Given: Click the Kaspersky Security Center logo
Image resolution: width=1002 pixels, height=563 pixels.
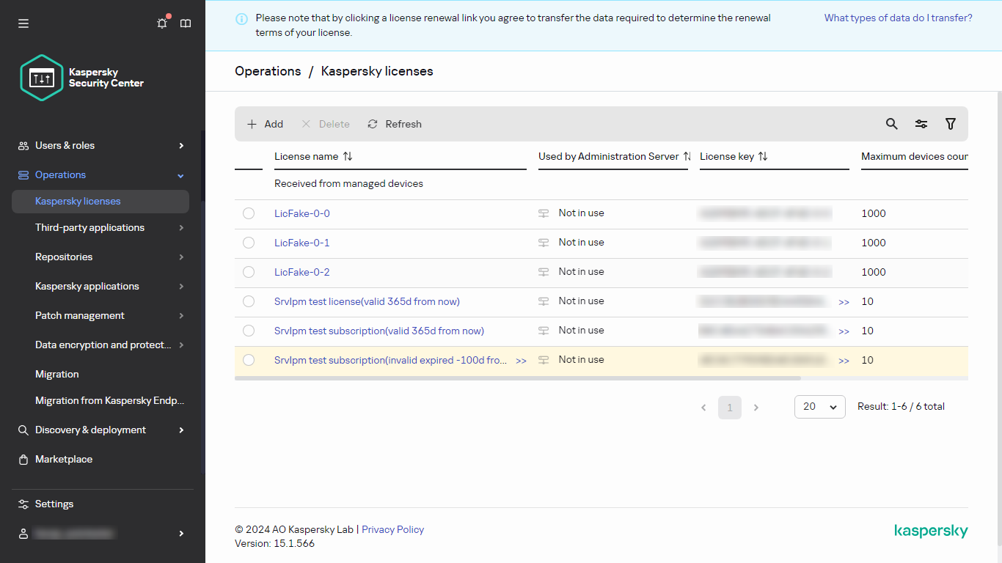Looking at the screenshot, I should 41,78.
